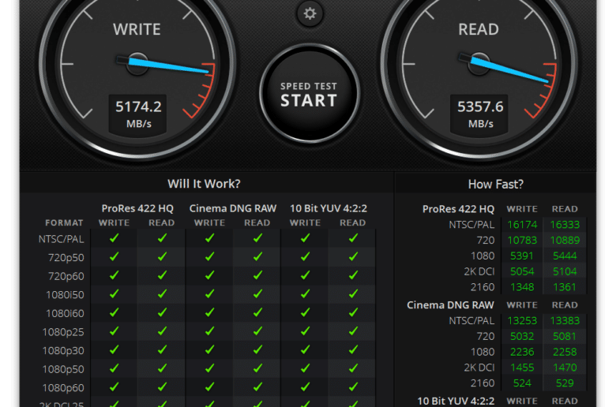
Task: Start the speed test
Action: (x=309, y=94)
